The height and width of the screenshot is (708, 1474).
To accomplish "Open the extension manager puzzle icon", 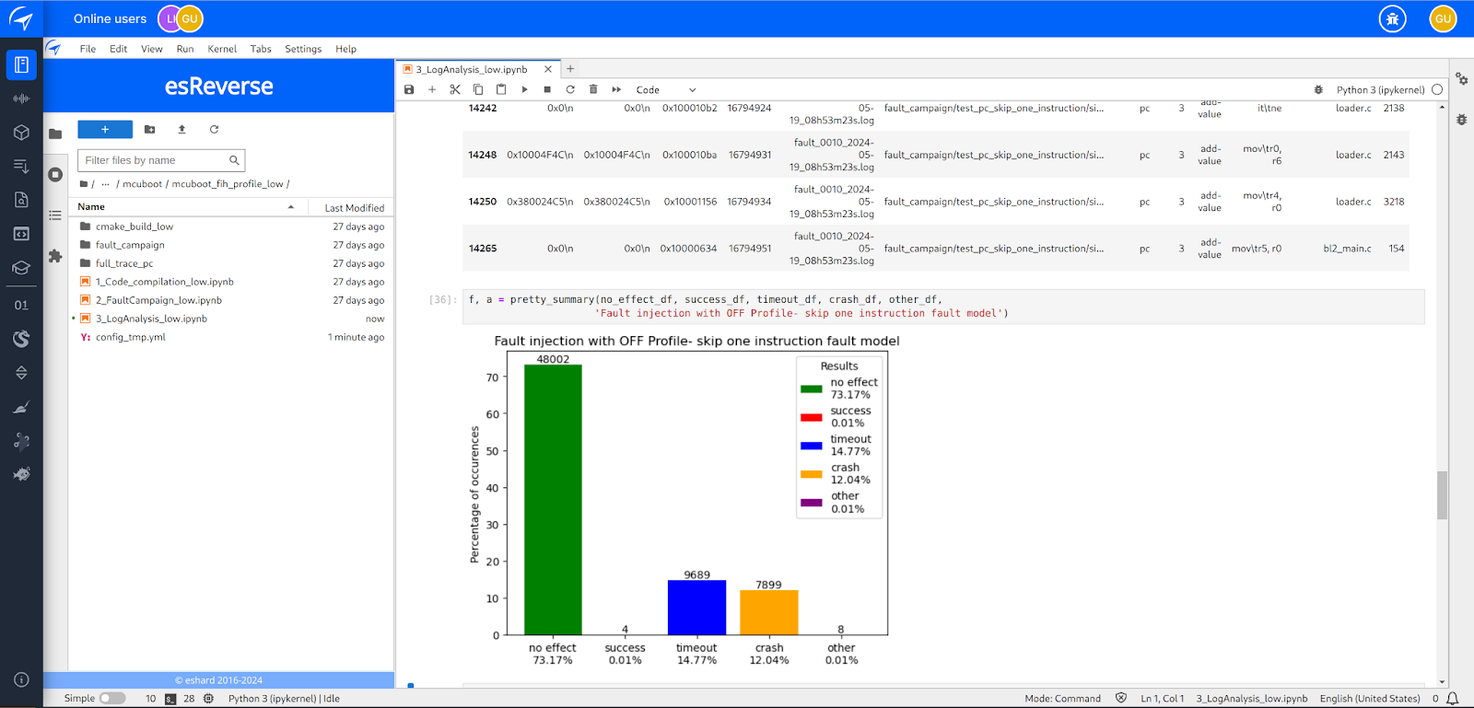I will [55, 256].
